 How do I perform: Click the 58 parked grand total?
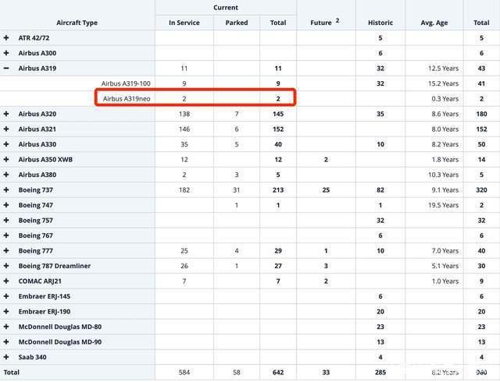click(236, 373)
